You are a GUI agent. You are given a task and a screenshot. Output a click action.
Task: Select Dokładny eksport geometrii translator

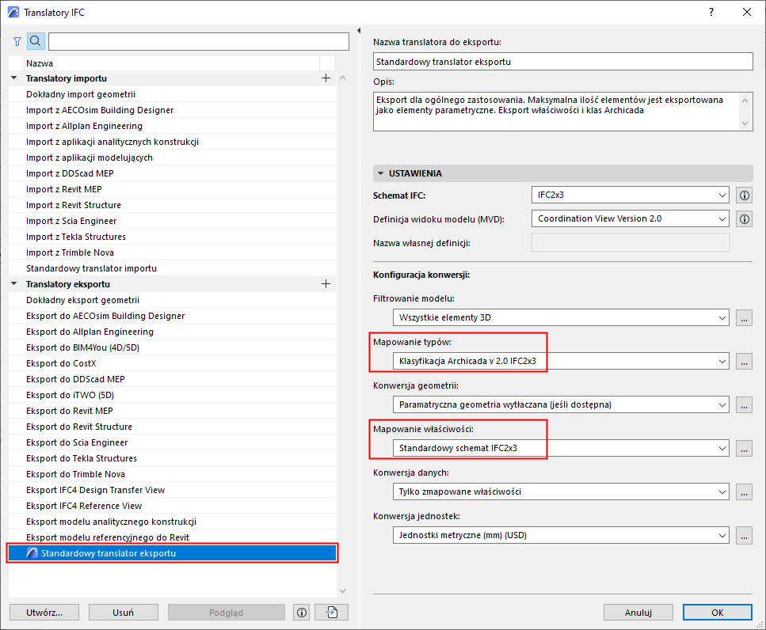point(173,300)
